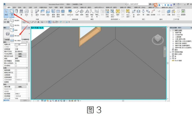Click Edit button for Visibility/Graphics (可见性/图形)
The height and width of the screenshot is (117, 192).
pos(20,54)
